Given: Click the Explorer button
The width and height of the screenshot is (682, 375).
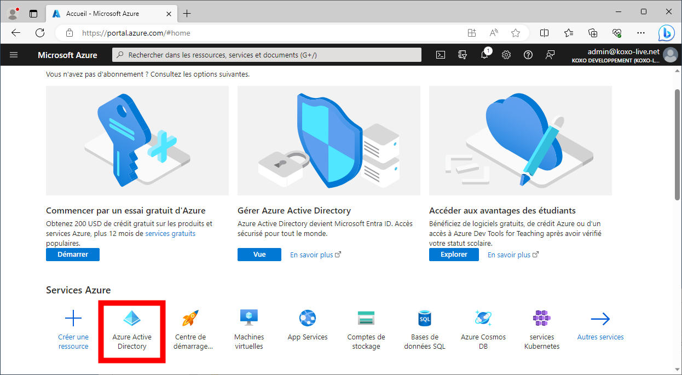Looking at the screenshot, I should point(454,255).
